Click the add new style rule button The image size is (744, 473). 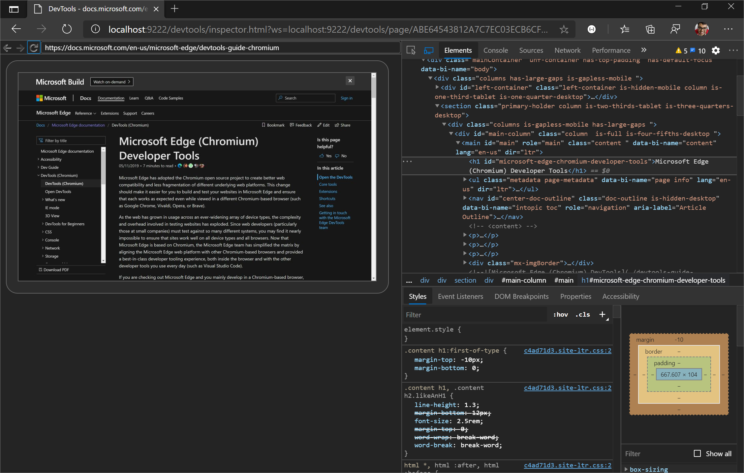tap(603, 314)
